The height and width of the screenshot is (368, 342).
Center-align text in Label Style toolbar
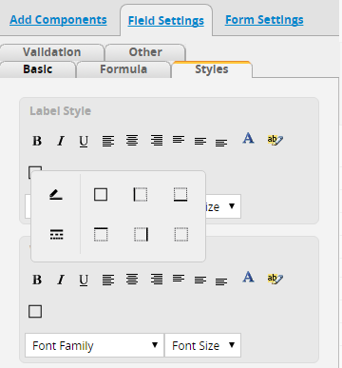click(132, 140)
